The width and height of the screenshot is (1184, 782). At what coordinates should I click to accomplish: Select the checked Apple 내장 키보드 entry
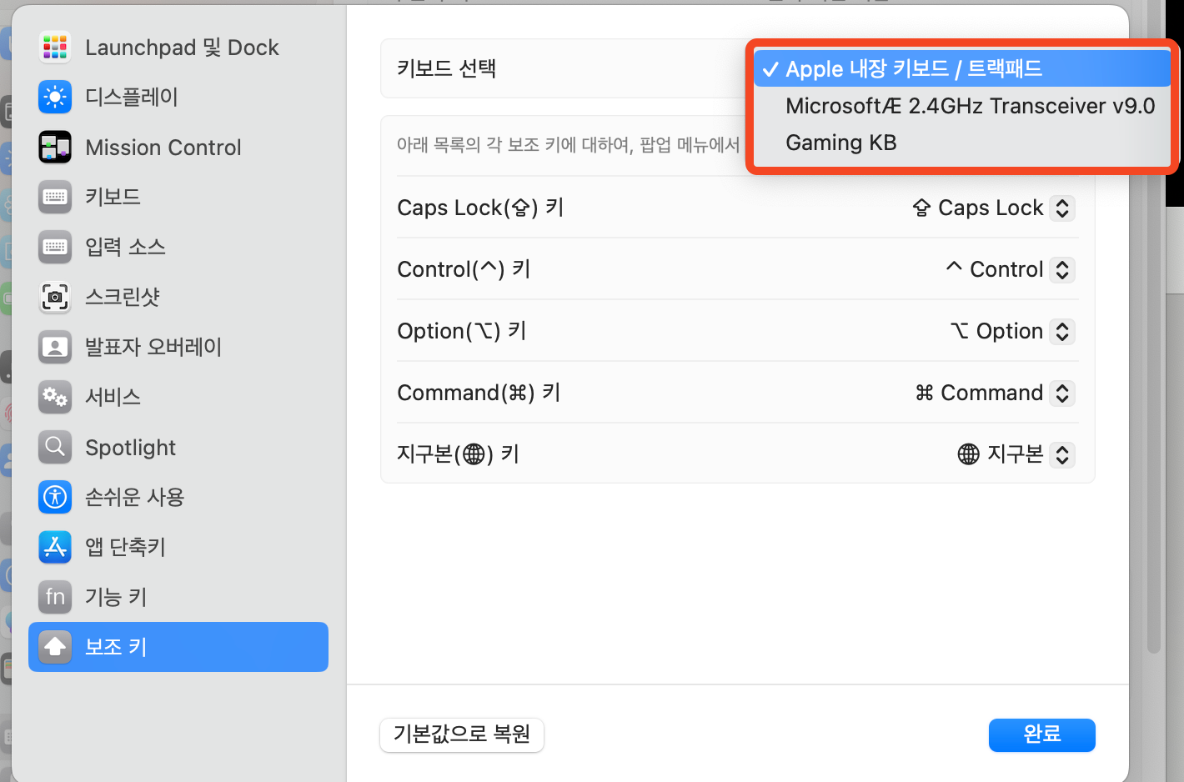913,68
